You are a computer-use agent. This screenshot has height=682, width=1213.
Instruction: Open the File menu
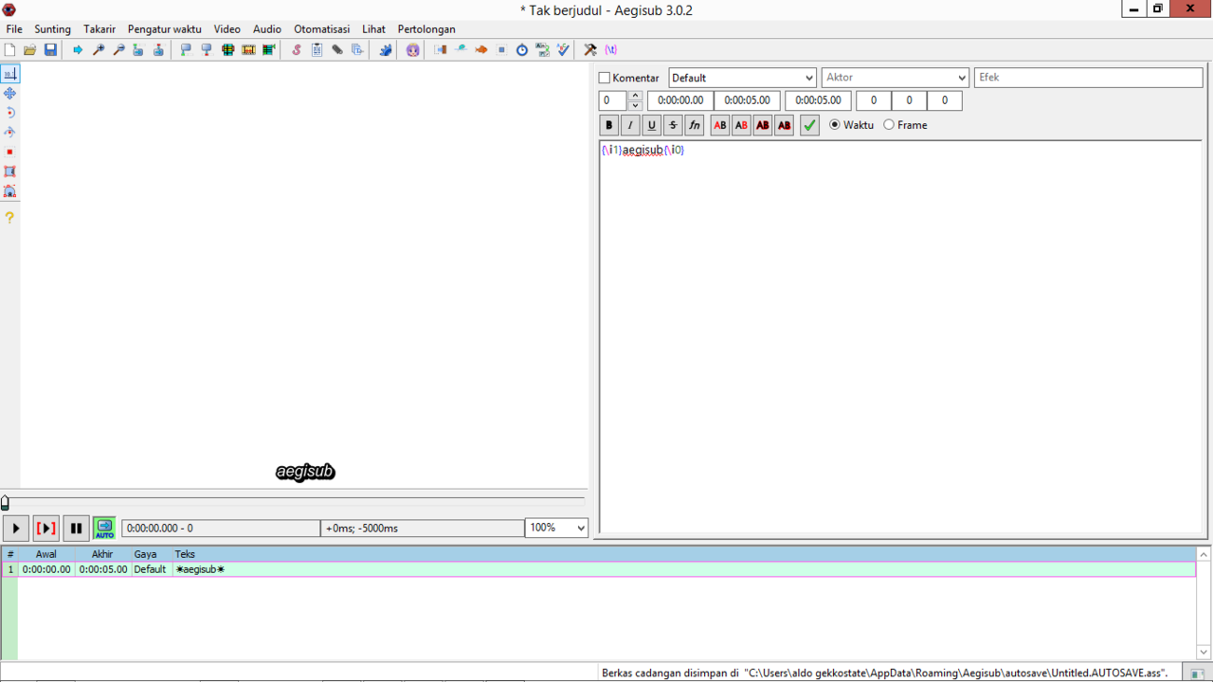(14, 29)
